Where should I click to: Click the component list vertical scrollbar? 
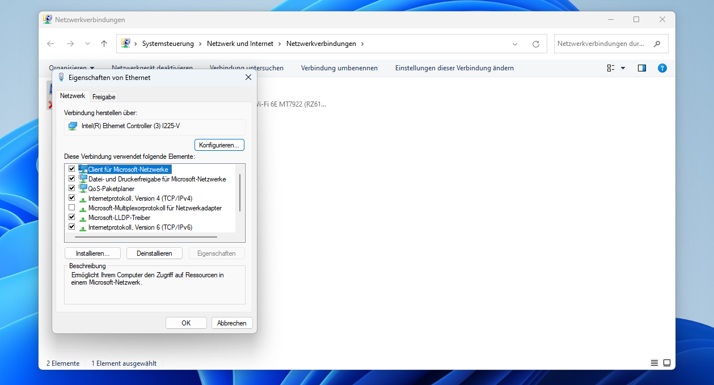240,193
